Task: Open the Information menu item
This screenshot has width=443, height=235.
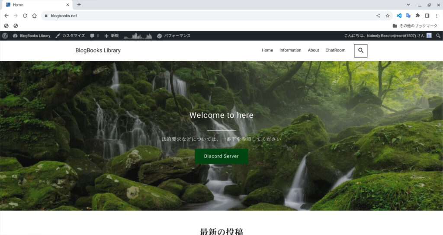Action: click(x=290, y=50)
